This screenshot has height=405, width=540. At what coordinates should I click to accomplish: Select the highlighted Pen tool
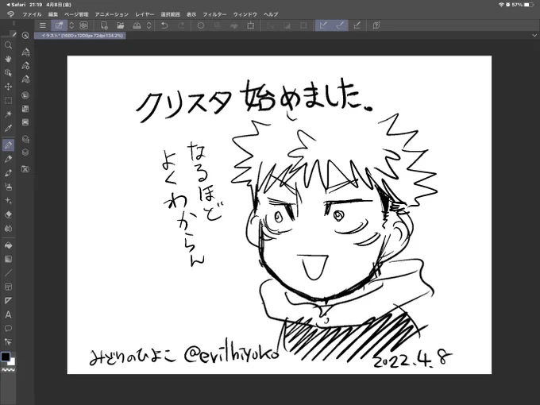pos(8,145)
